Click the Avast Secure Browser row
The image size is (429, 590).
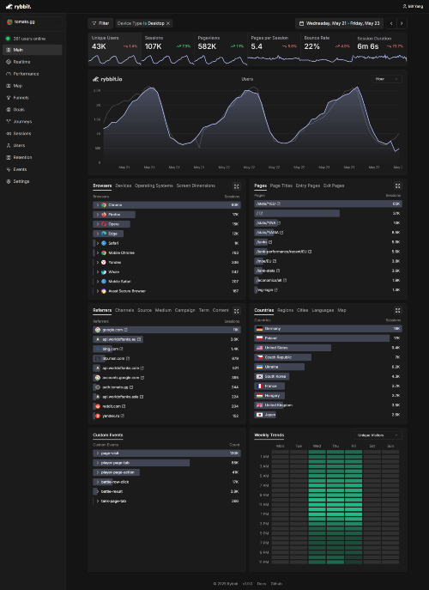pyautogui.click(x=166, y=291)
